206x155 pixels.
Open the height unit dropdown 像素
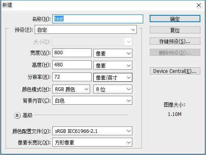113,65
